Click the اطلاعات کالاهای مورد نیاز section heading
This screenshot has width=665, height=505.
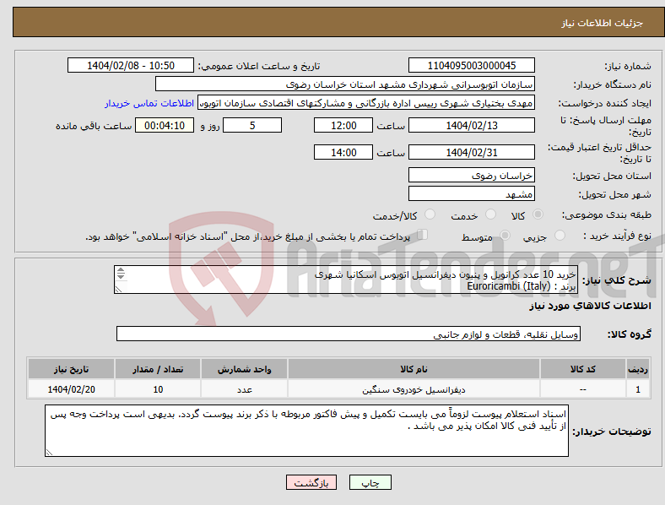click(590, 306)
